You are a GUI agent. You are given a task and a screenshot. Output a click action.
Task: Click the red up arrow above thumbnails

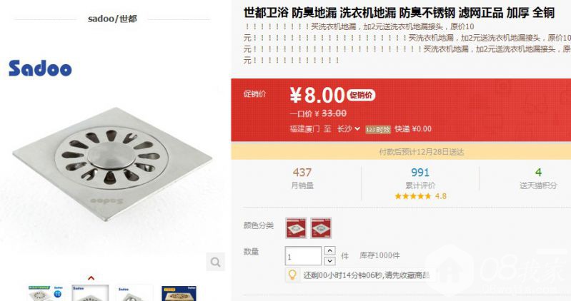coord(91,278)
